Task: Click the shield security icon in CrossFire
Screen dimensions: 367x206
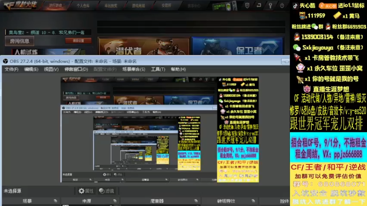Action: coord(247,5)
